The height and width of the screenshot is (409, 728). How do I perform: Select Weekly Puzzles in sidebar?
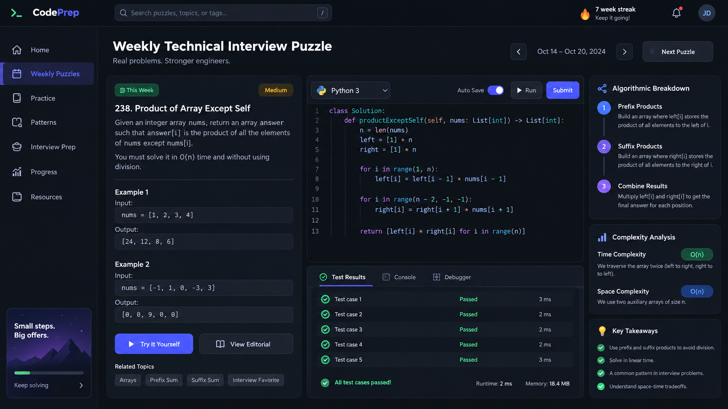coord(48,74)
